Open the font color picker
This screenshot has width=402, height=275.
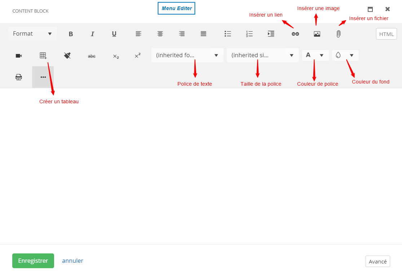(315, 55)
